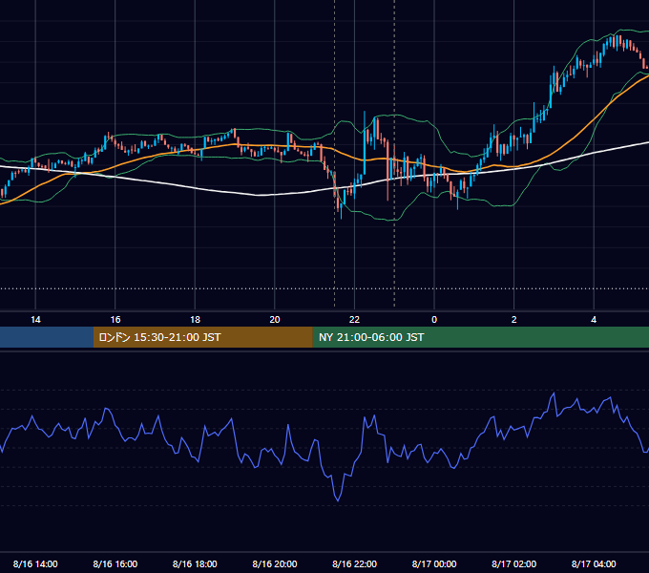Click the 8/16 22:00 date label

pyautogui.click(x=355, y=563)
